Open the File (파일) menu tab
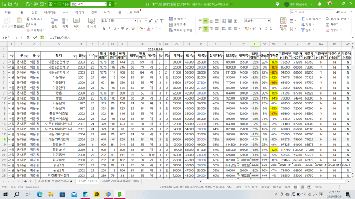 pos(8,12)
